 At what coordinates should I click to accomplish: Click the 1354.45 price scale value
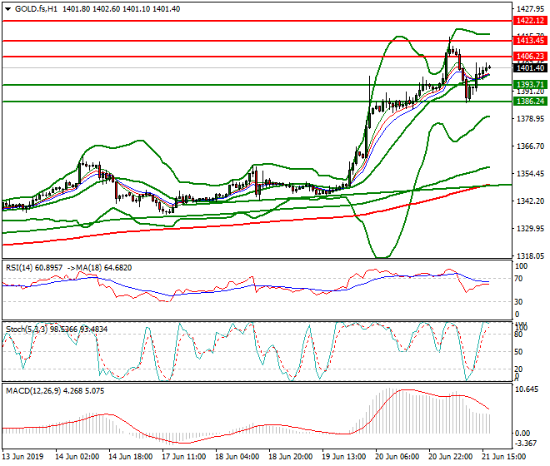(x=530, y=174)
